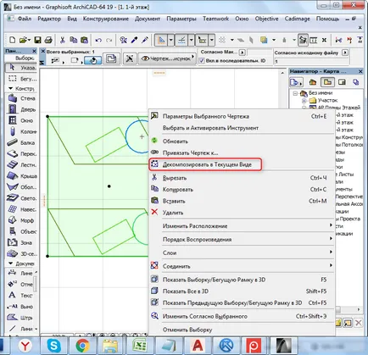
Task: Open the Конструирование menu
Action: point(106,19)
